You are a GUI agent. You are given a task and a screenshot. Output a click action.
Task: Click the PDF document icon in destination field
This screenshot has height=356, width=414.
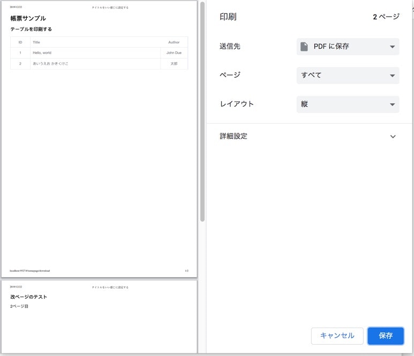(x=304, y=47)
